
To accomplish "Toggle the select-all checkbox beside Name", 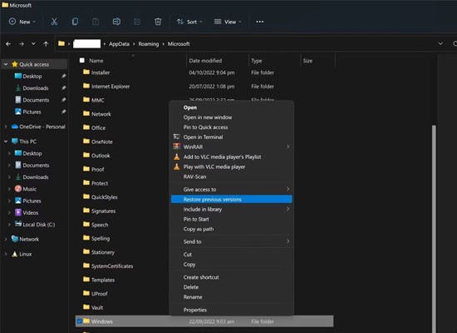I will (x=82, y=60).
